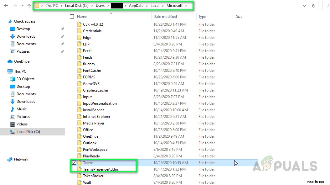The image size is (330, 185).
Task: Select pinned Documents under Quick access
Action: tap(26, 44)
